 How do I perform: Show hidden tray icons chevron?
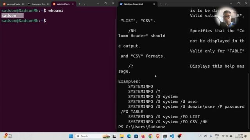coord(200,136)
